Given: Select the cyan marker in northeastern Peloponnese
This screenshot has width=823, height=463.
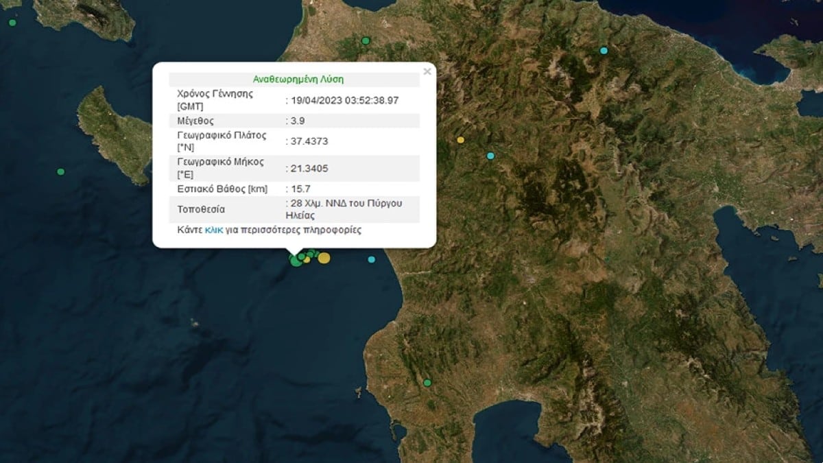Looking at the screenshot, I should point(604,50).
